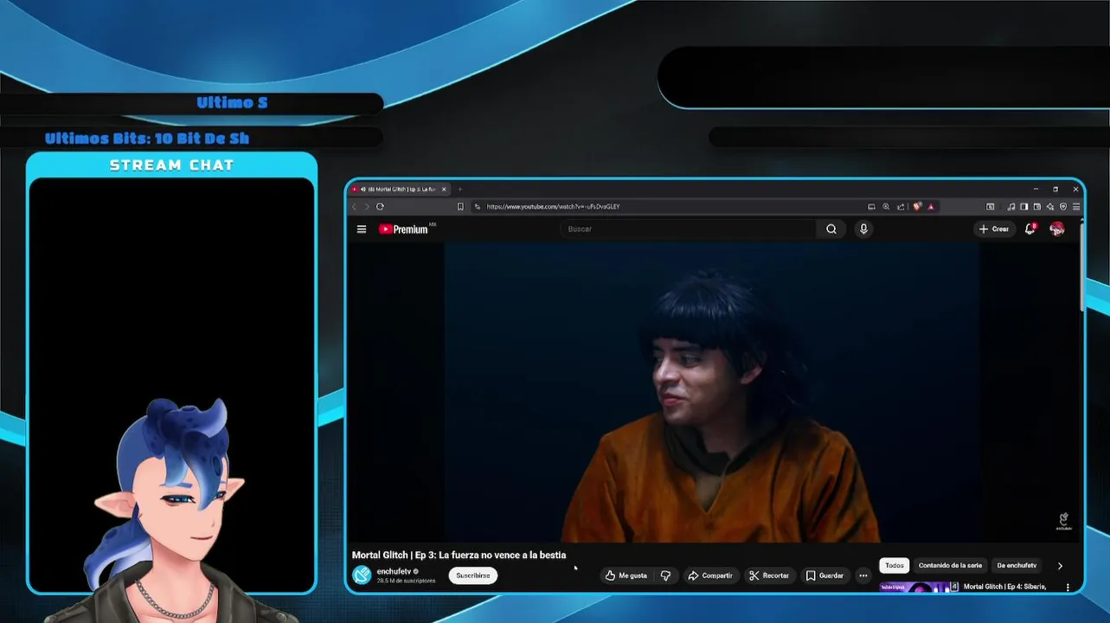Viewport: 1110px width, 623px height.
Task: Click the 28.5 M de suscriptores text
Action: click(x=406, y=581)
